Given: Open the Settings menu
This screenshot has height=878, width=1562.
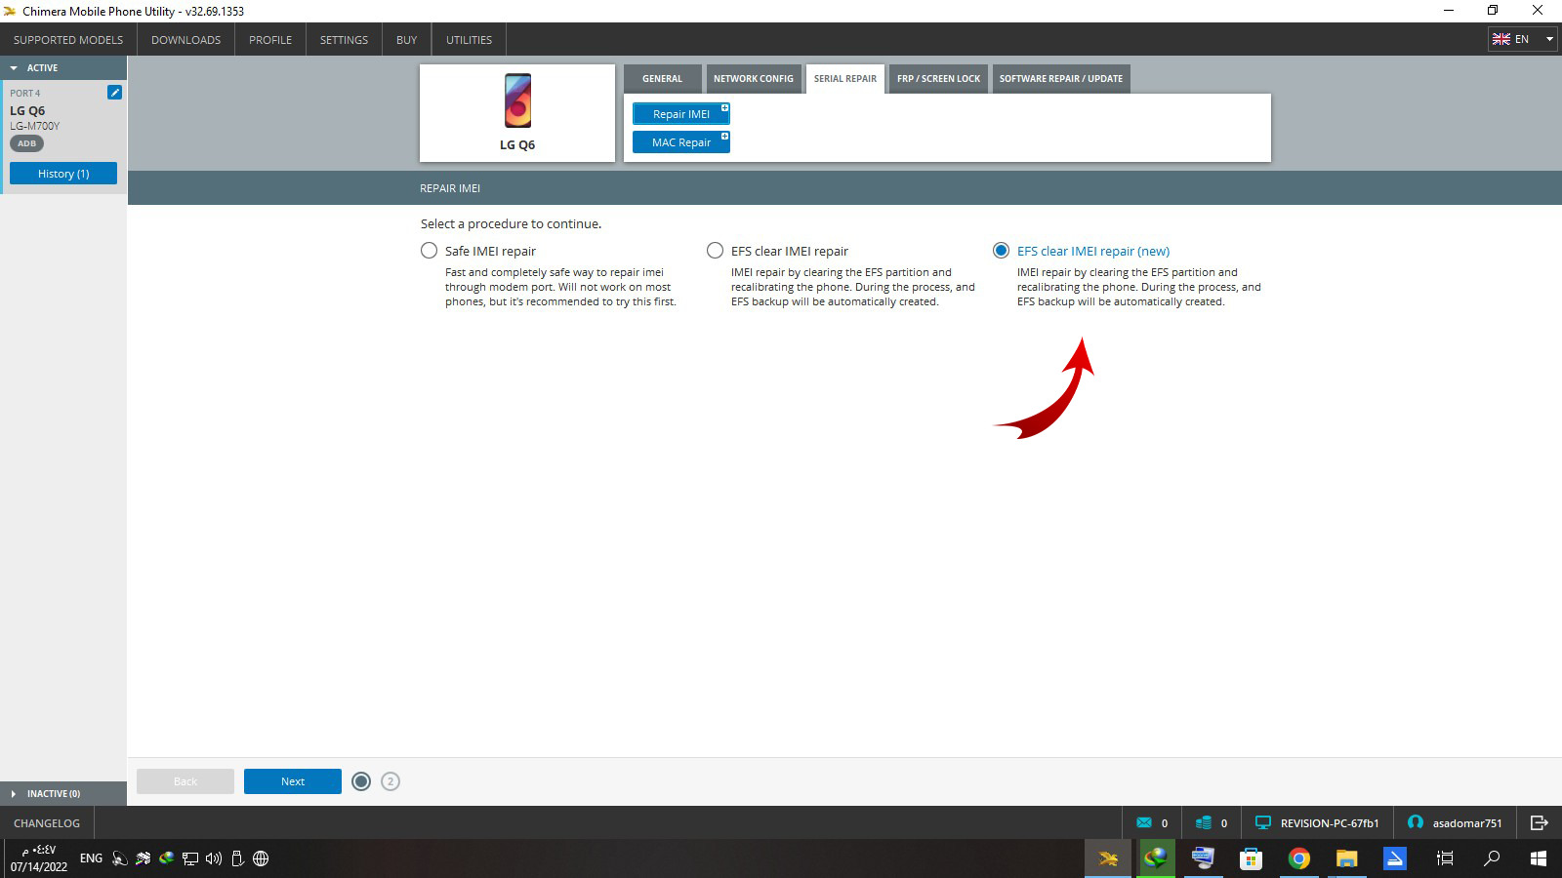Looking at the screenshot, I should (x=344, y=40).
